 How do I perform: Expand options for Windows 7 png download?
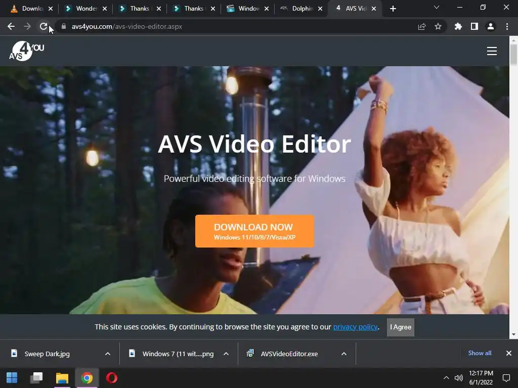pos(226,354)
